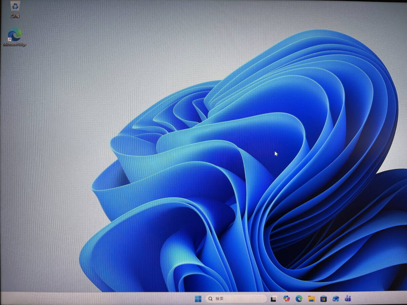The width and height of the screenshot is (407, 305).
Task: Open Microsoft Store from the taskbar
Action: 324,299
